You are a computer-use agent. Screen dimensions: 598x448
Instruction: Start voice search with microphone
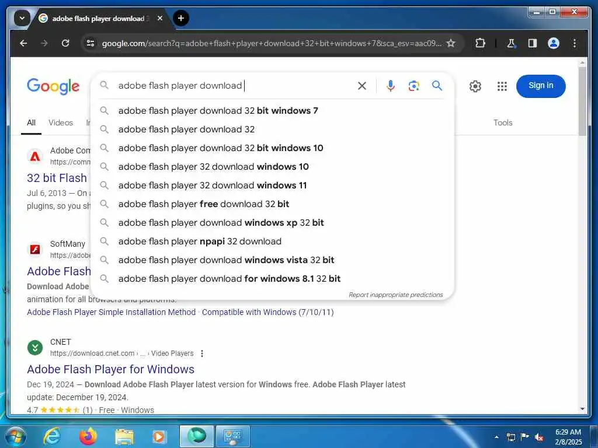(x=391, y=86)
